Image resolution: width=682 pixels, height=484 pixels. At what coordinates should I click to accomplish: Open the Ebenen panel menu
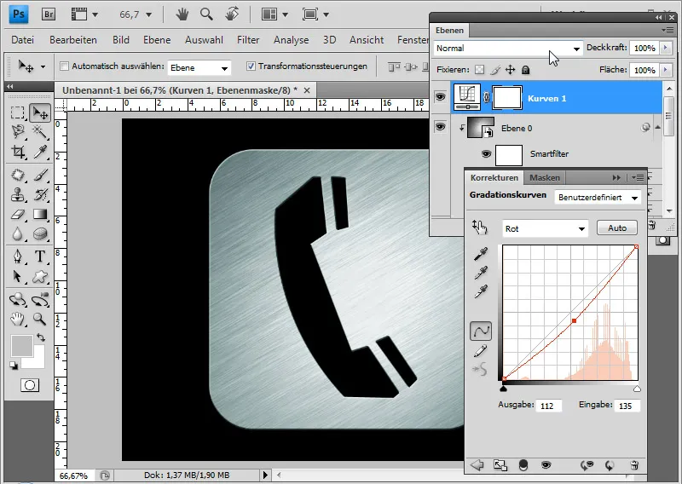tap(667, 30)
